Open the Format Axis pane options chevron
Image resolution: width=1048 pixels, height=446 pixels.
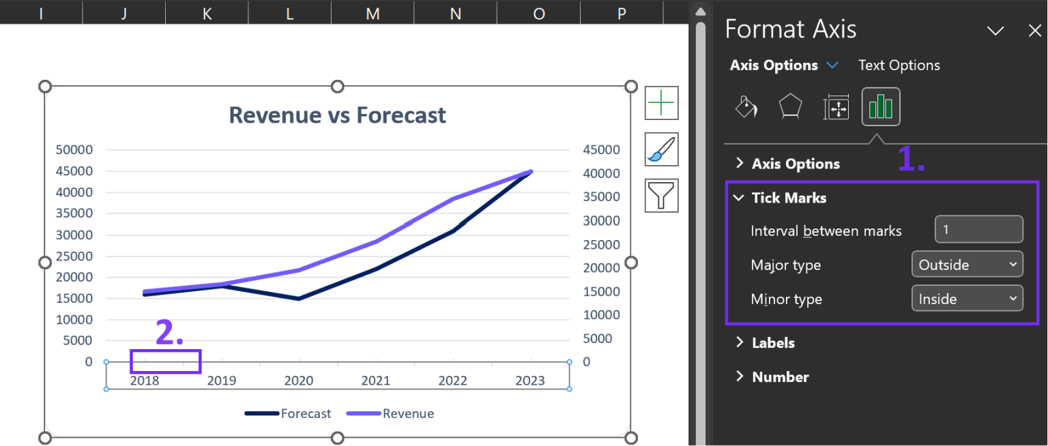[x=995, y=31]
